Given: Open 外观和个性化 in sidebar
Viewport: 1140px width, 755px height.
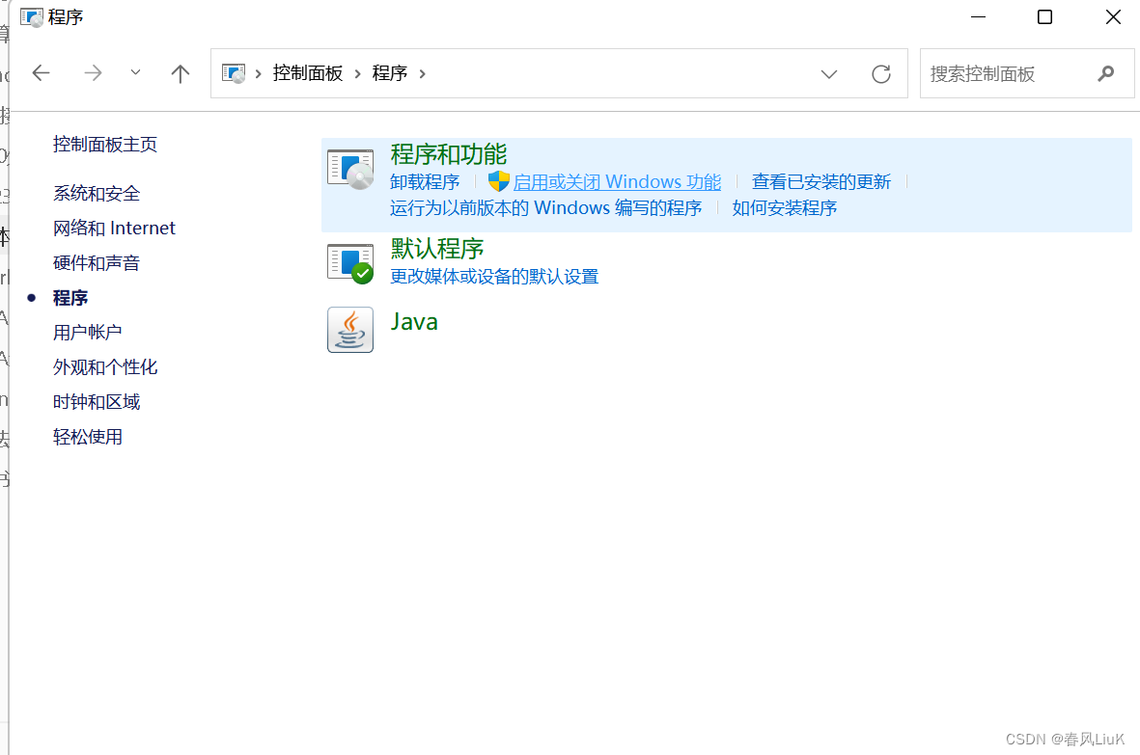Looking at the screenshot, I should click(105, 367).
